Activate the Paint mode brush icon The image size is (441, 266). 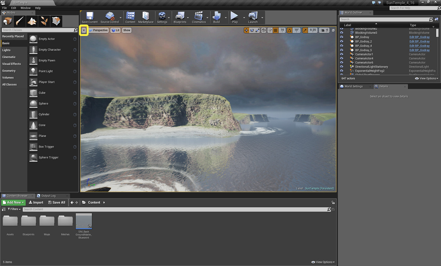pyautogui.click(x=20, y=21)
